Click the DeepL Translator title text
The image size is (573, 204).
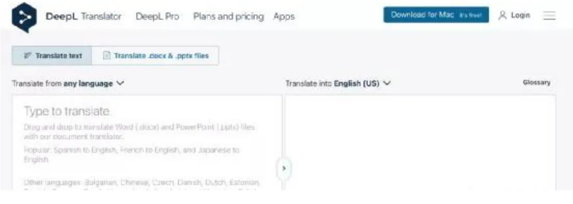pos(84,17)
